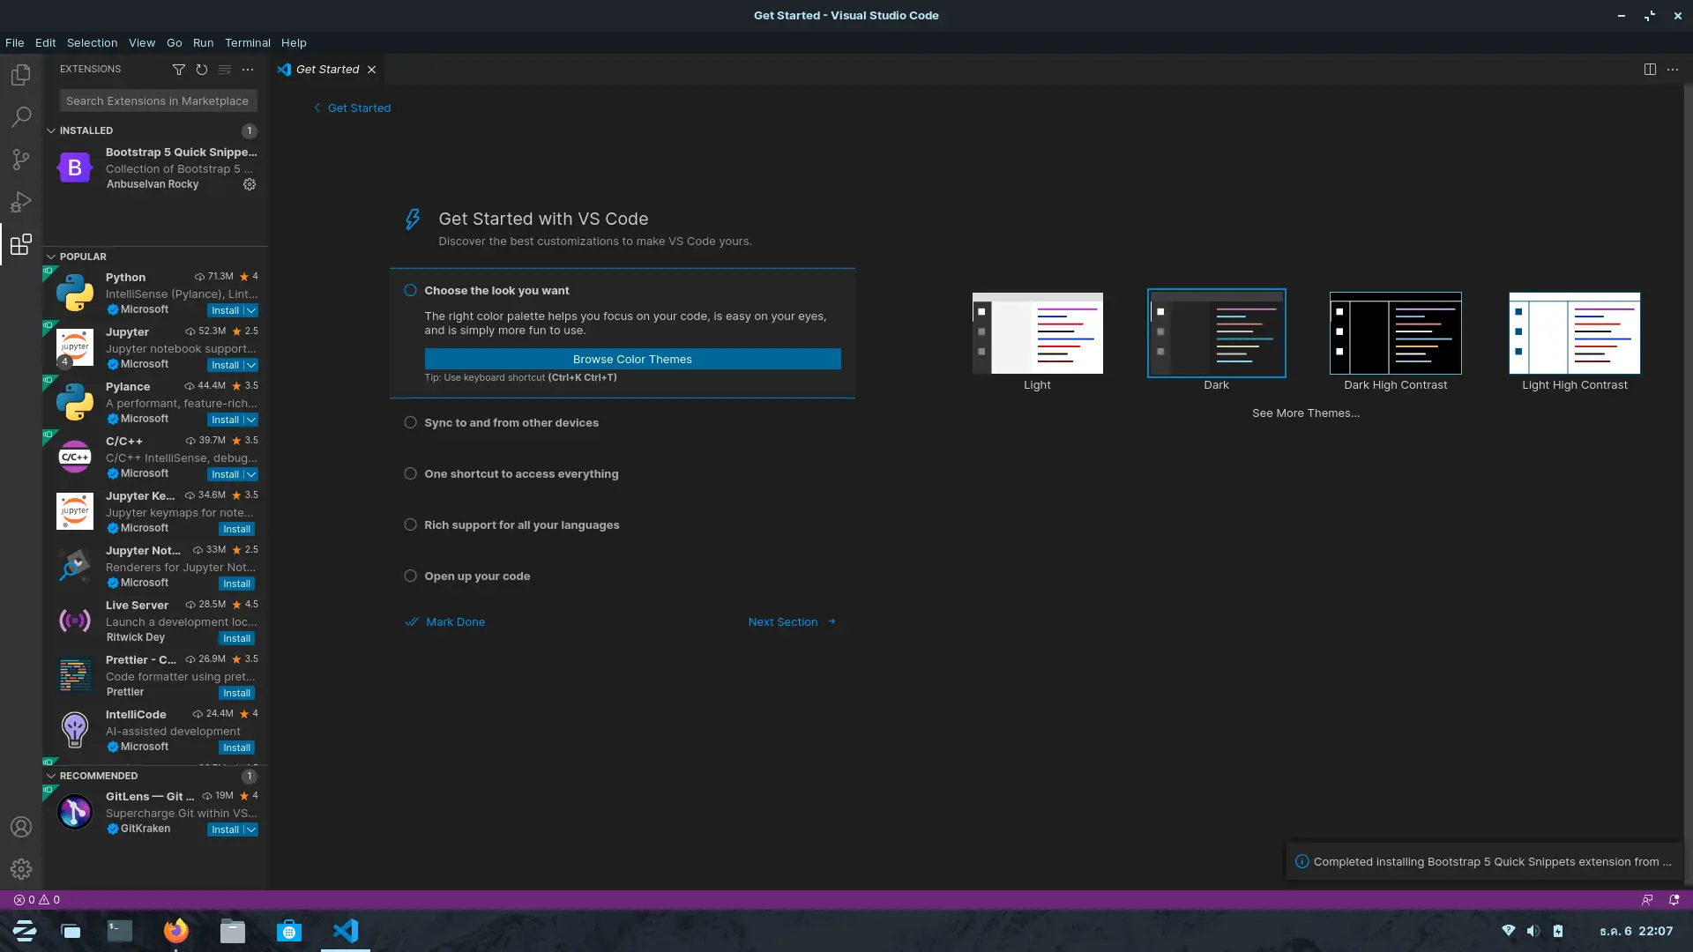Choose the Dark High Contrast theme preview
Image resolution: width=1693 pixels, height=952 pixels.
1395,333
